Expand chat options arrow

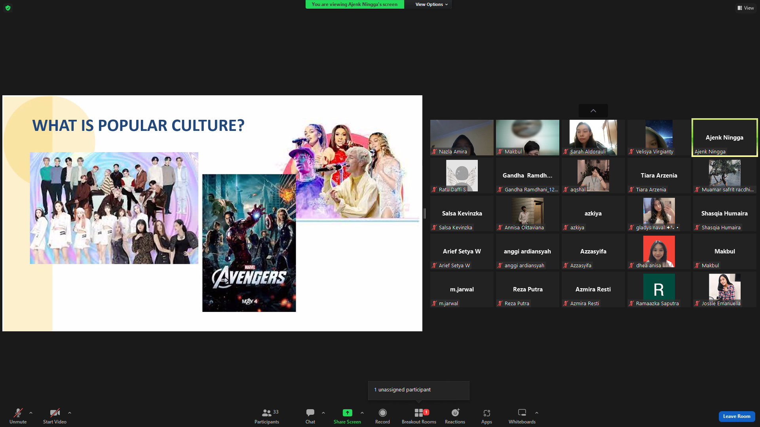(x=323, y=413)
